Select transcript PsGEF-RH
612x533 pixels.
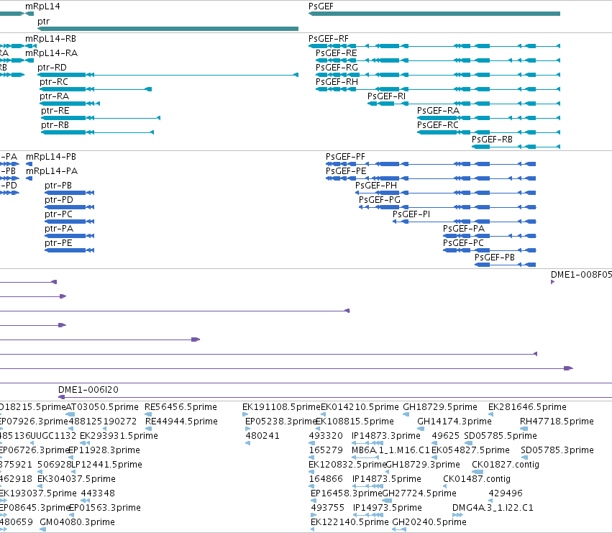437,89
